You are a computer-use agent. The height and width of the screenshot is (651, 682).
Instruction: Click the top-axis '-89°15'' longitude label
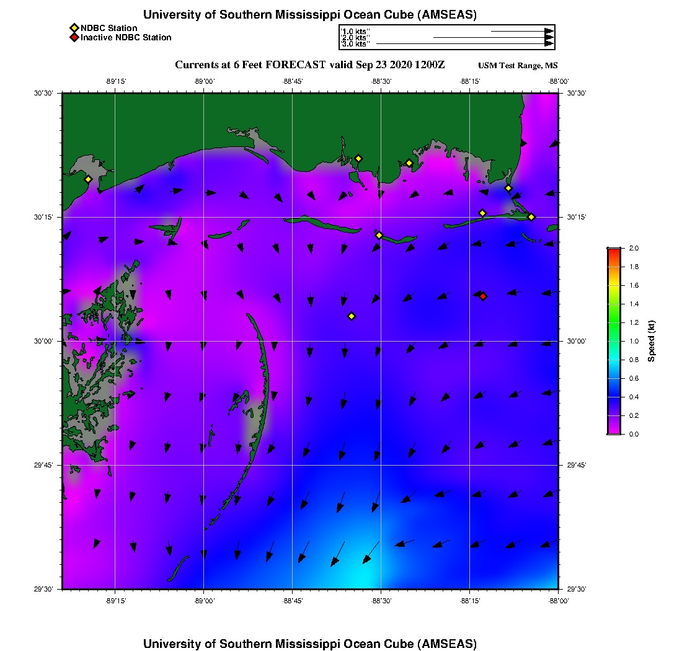click(116, 81)
